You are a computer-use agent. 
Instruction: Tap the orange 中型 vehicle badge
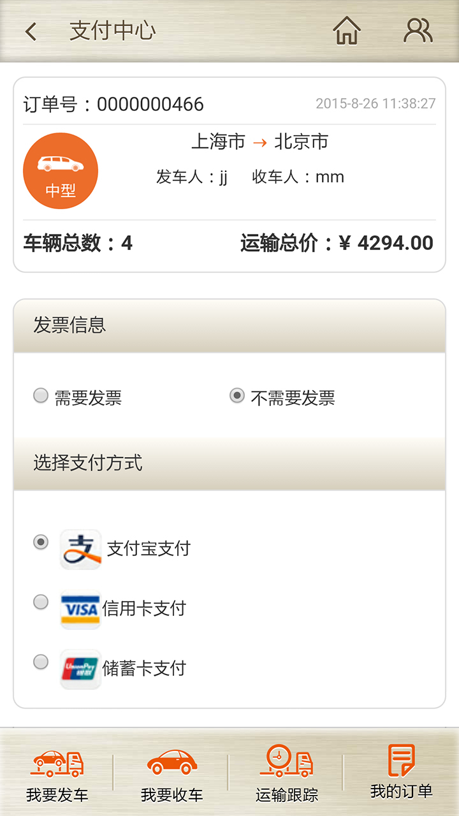[x=61, y=171]
